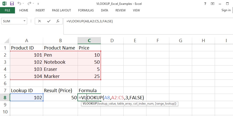The height and width of the screenshot is (116, 233).
Task: Expand the Undo history dropdown arrow
Action: 24,4
